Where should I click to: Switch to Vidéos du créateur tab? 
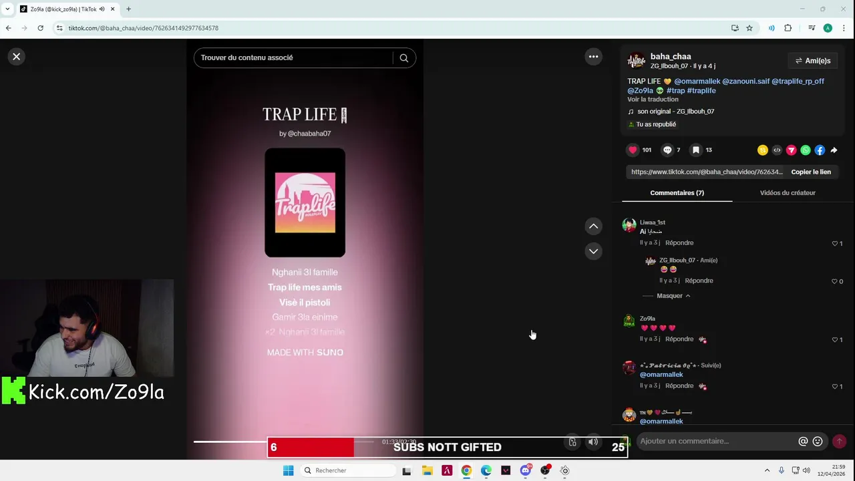pyautogui.click(x=788, y=192)
